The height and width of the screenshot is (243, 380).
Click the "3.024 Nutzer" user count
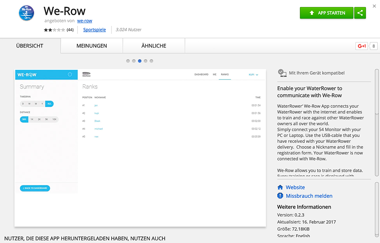pos(128,30)
